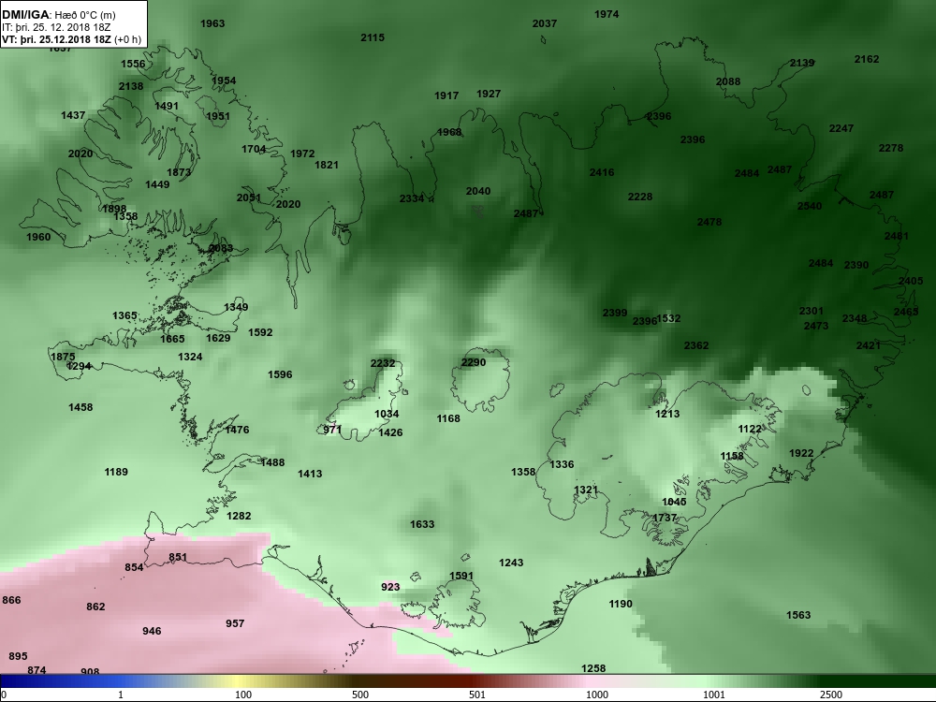Select the 923 value in the south

[x=390, y=588]
